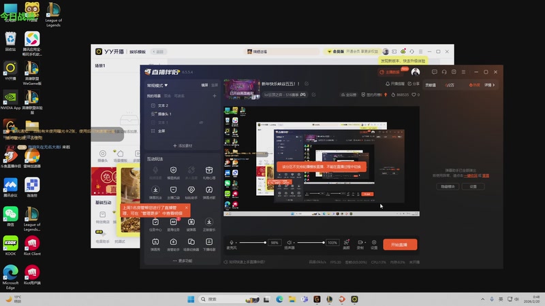The height and width of the screenshot is (306, 545).
Task: Open the diamond 钻石助手 icon
Action: (191, 190)
